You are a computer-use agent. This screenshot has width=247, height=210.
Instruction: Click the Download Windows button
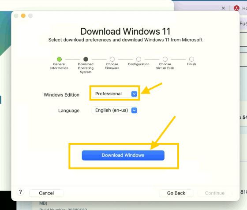pos(123,155)
